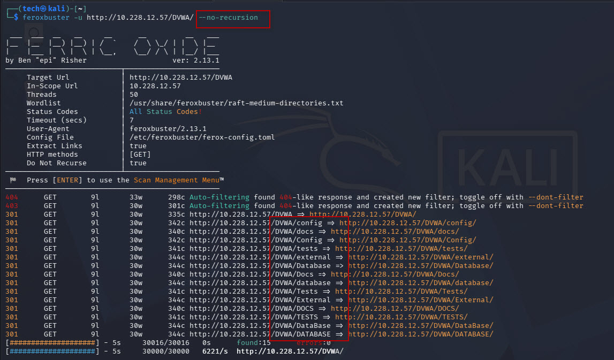The image size is (614, 360).
Task: Click the 301c size on the 403 row
Action: 177,206
